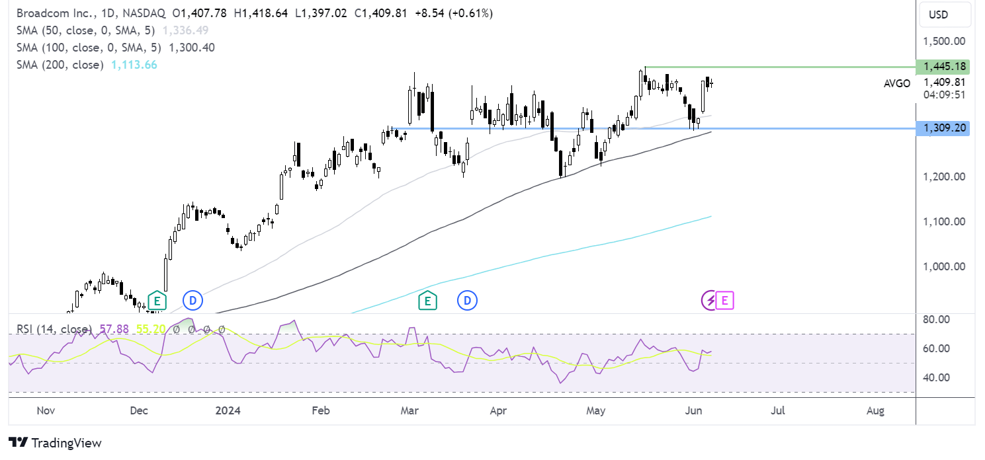Click the blue dividend D marker in December
The height and width of the screenshot is (460, 985).
pyautogui.click(x=193, y=301)
